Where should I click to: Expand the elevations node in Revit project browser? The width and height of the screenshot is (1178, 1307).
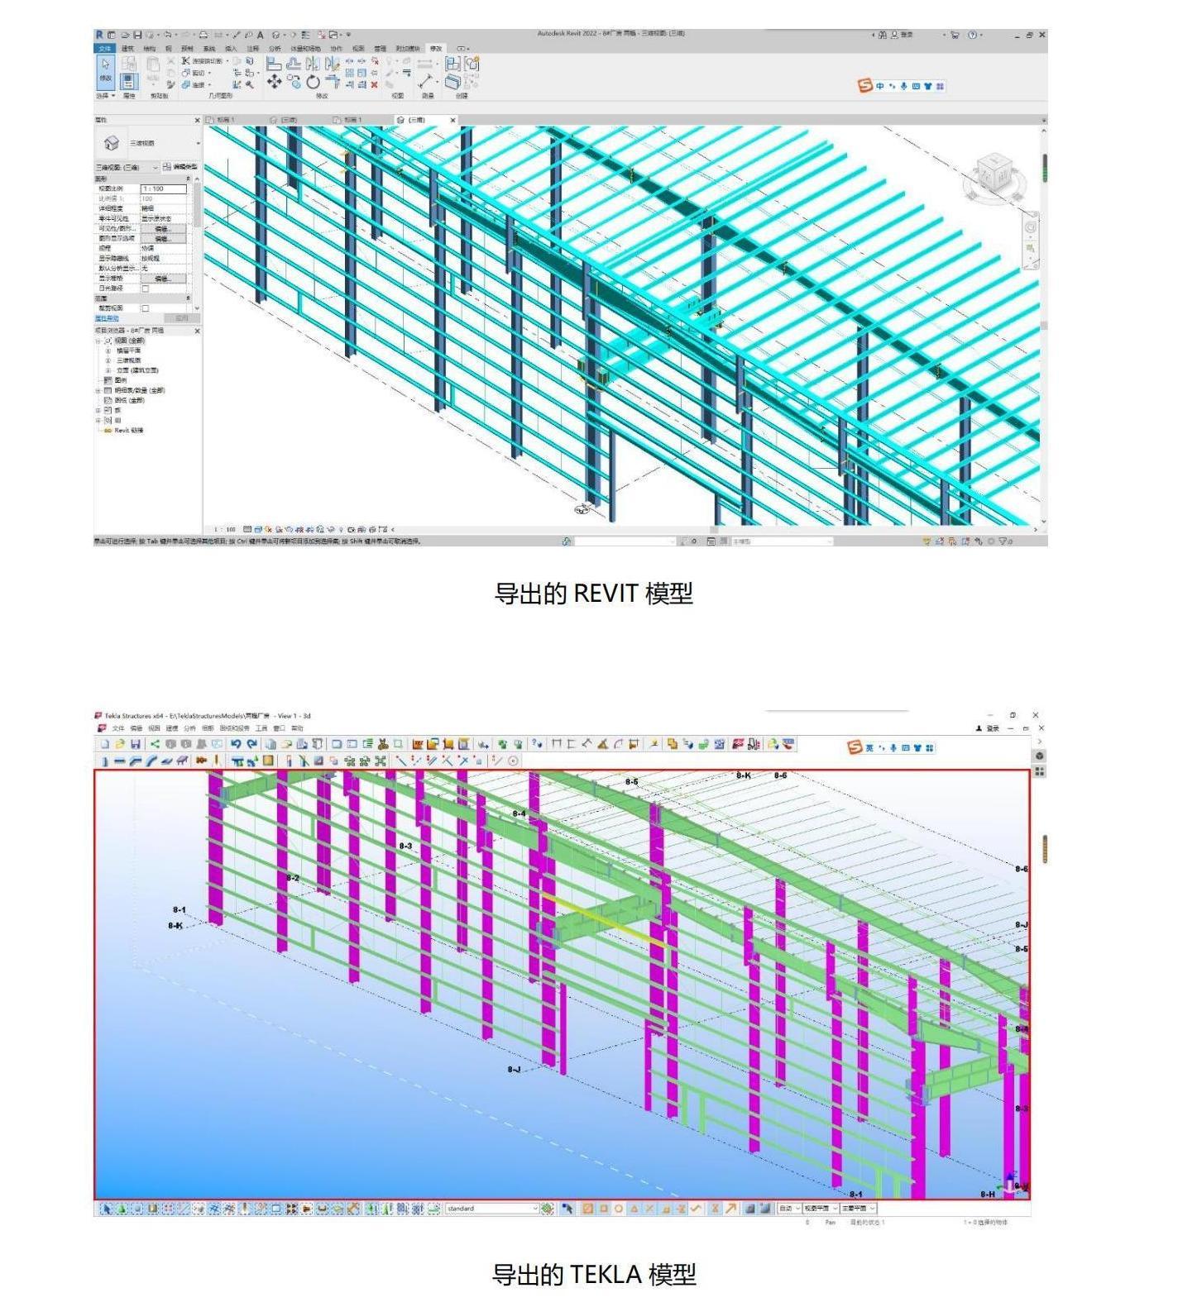pos(108,370)
